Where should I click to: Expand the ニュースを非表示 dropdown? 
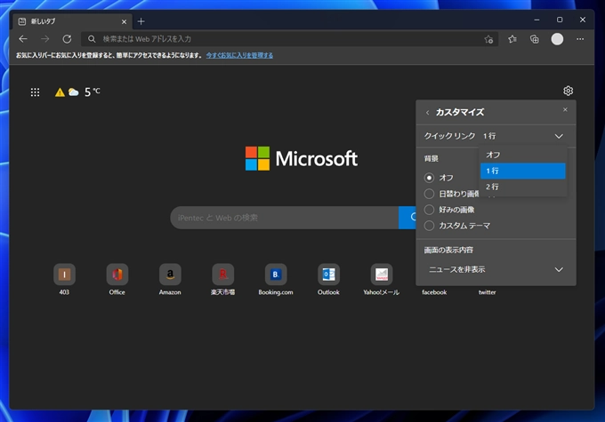(x=496, y=269)
